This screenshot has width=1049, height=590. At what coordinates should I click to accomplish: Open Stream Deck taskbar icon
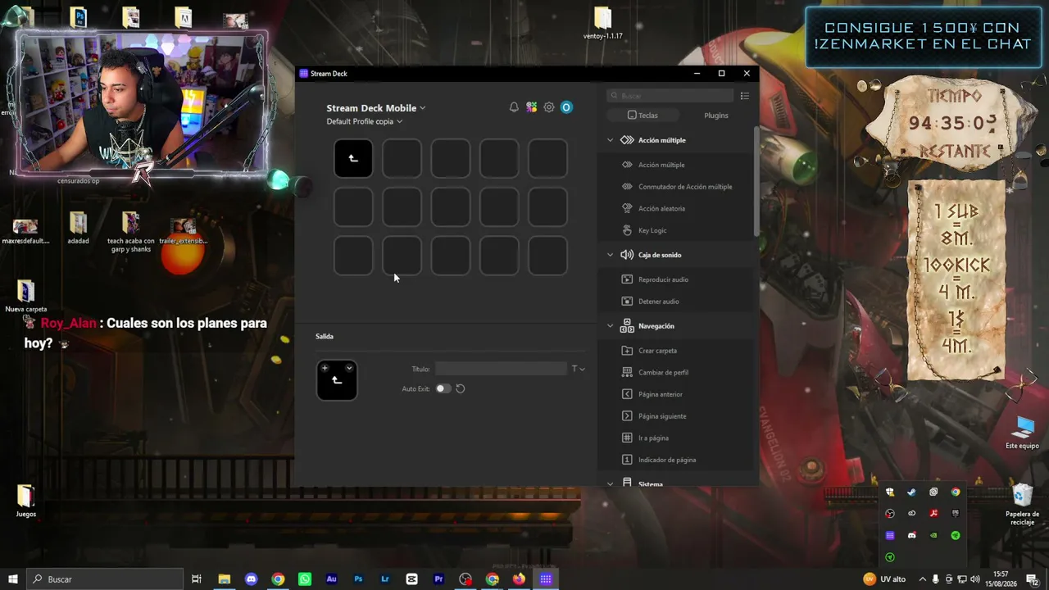pos(546,579)
